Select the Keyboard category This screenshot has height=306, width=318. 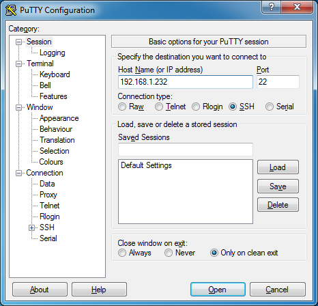(55, 74)
